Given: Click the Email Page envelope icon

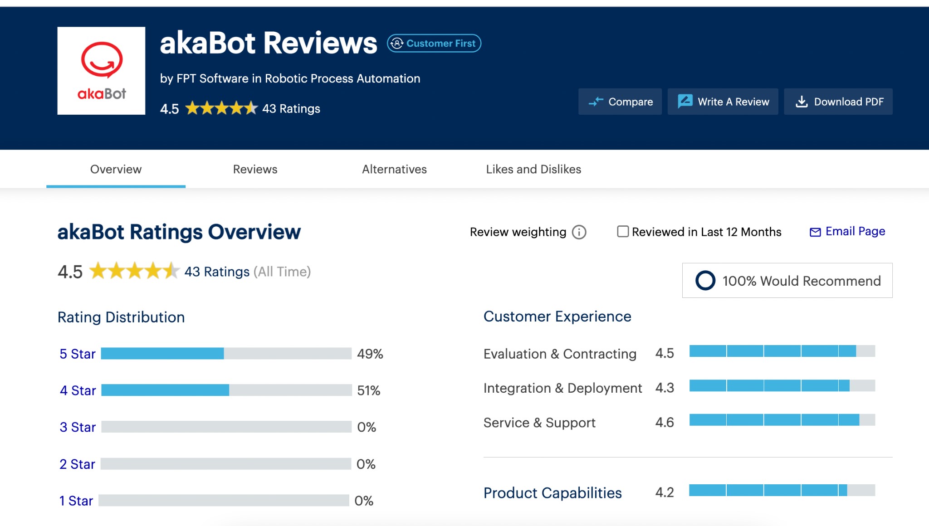Looking at the screenshot, I should tap(815, 231).
